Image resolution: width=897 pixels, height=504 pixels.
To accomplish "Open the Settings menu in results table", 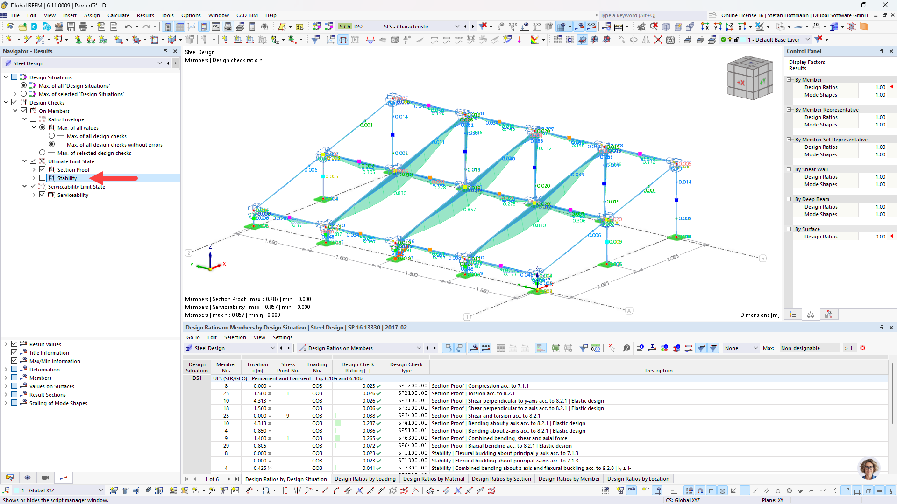I will [x=282, y=337].
